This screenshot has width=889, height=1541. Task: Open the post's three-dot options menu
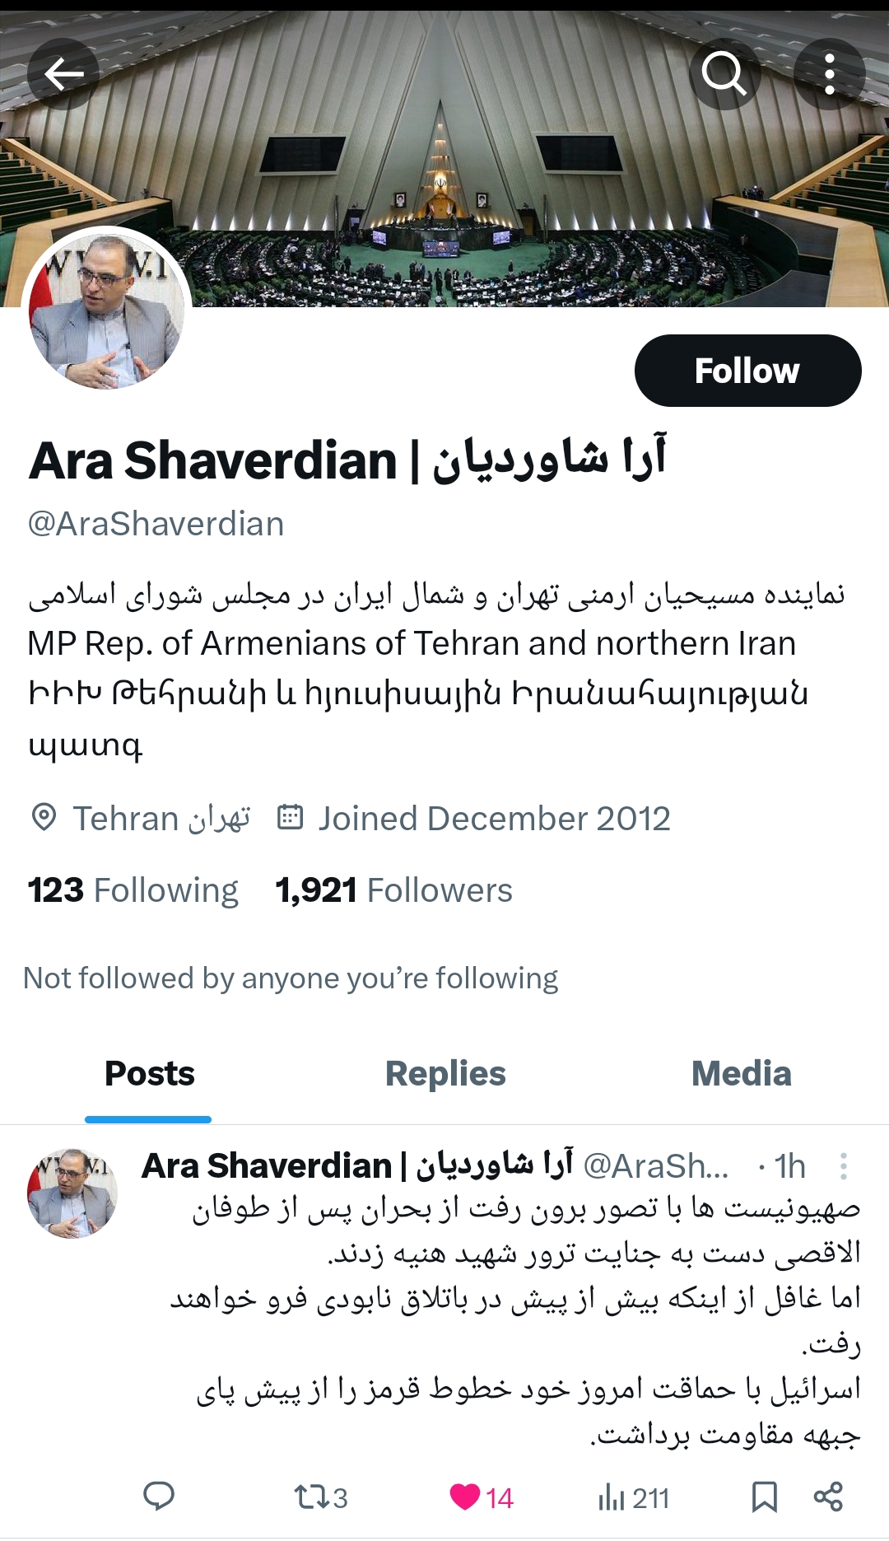[844, 1166]
